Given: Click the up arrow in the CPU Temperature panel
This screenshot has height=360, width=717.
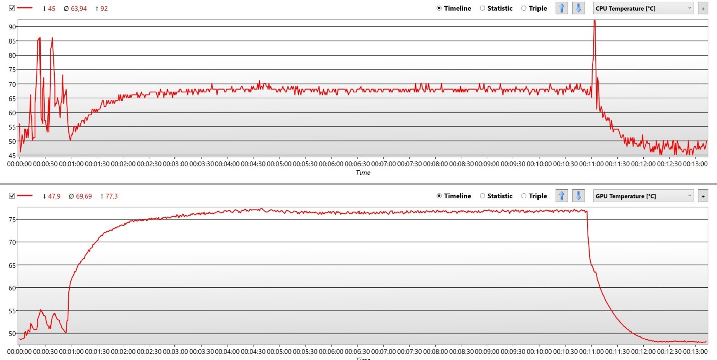Looking at the screenshot, I should point(562,8).
